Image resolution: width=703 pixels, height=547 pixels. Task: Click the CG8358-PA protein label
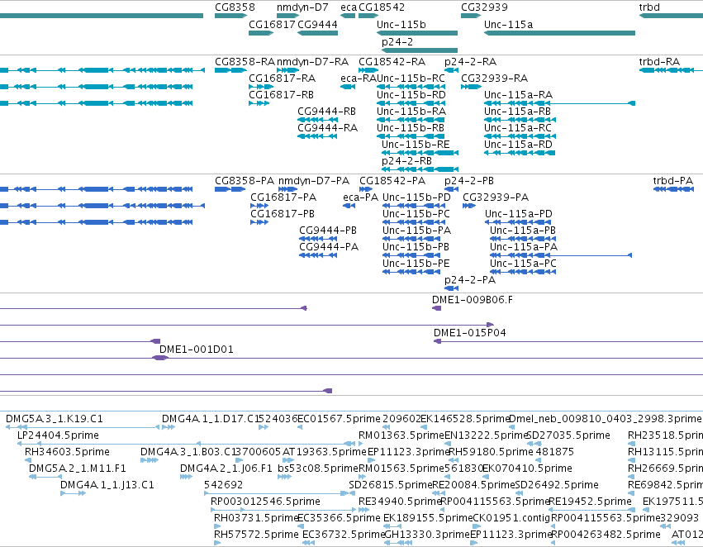(245, 181)
